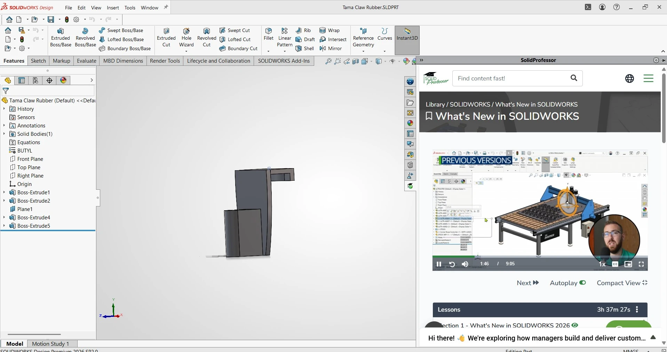Select the Fillet tool
The height and width of the screenshot is (352, 667).
[x=269, y=34]
